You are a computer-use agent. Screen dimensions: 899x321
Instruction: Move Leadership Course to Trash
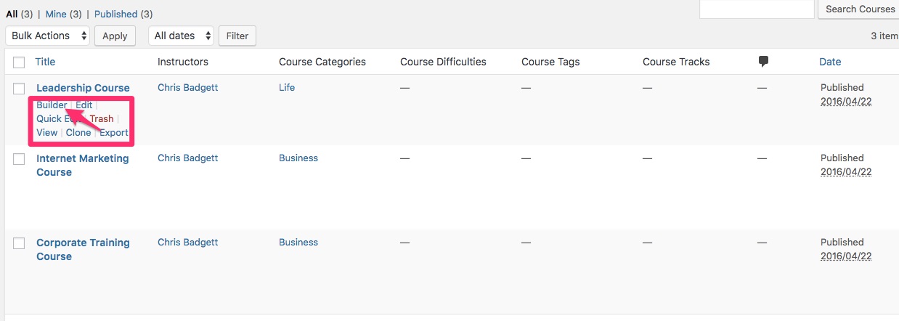pos(102,119)
